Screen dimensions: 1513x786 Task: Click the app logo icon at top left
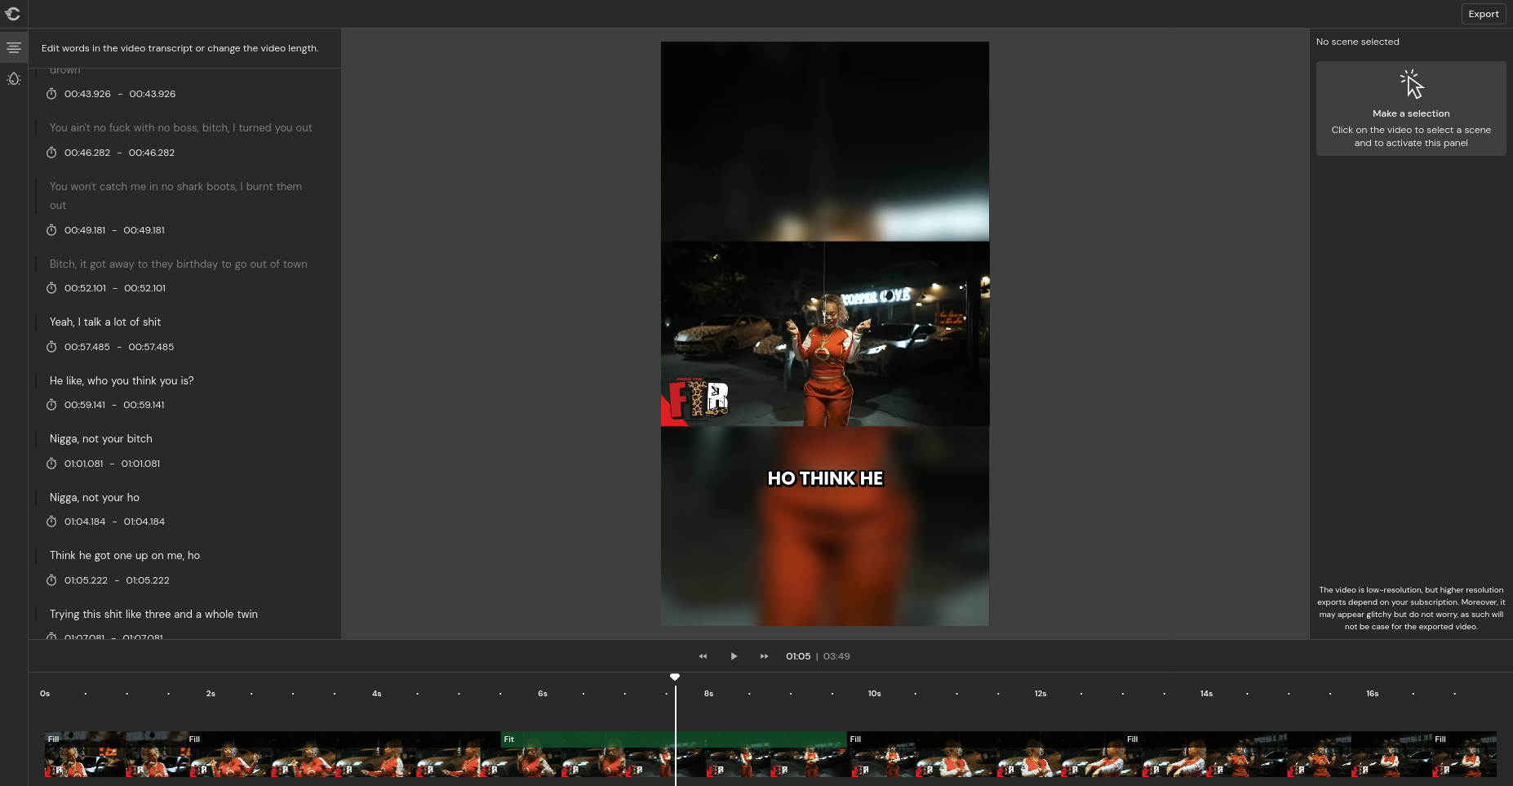coord(13,14)
